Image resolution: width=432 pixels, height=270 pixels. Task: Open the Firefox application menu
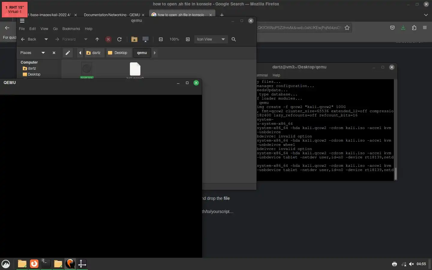(425, 28)
